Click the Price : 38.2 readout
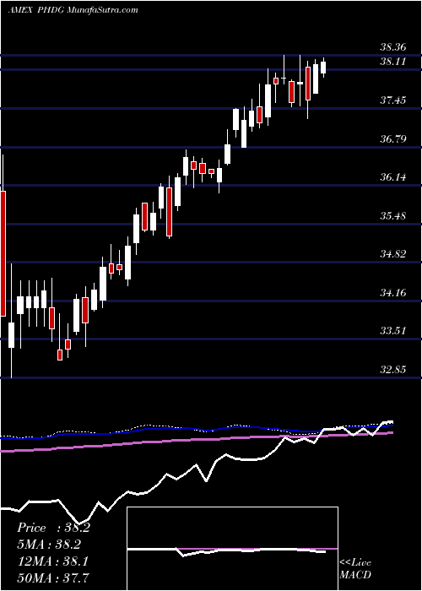Viewport: 422px width, 591px height. [53, 528]
